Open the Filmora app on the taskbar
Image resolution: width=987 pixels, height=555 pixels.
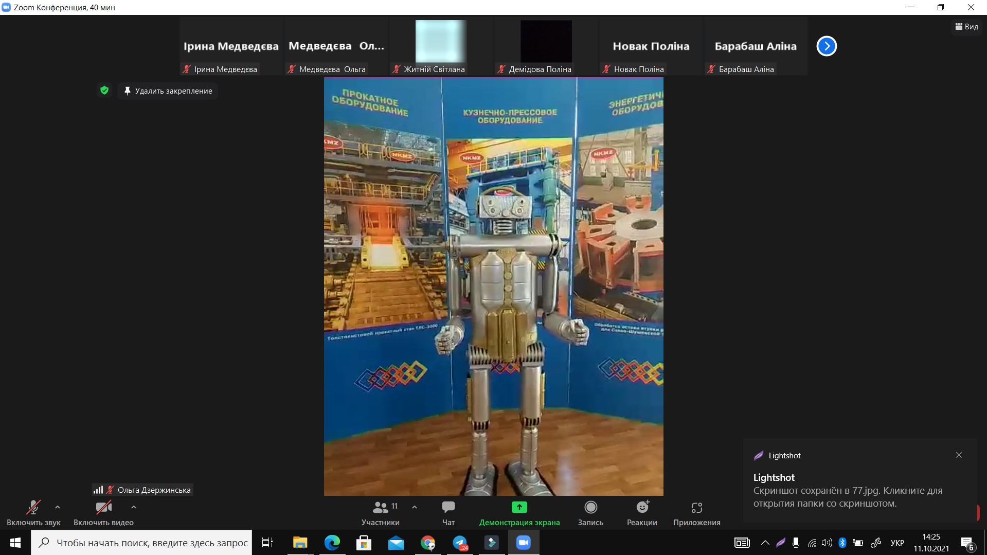tap(492, 543)
